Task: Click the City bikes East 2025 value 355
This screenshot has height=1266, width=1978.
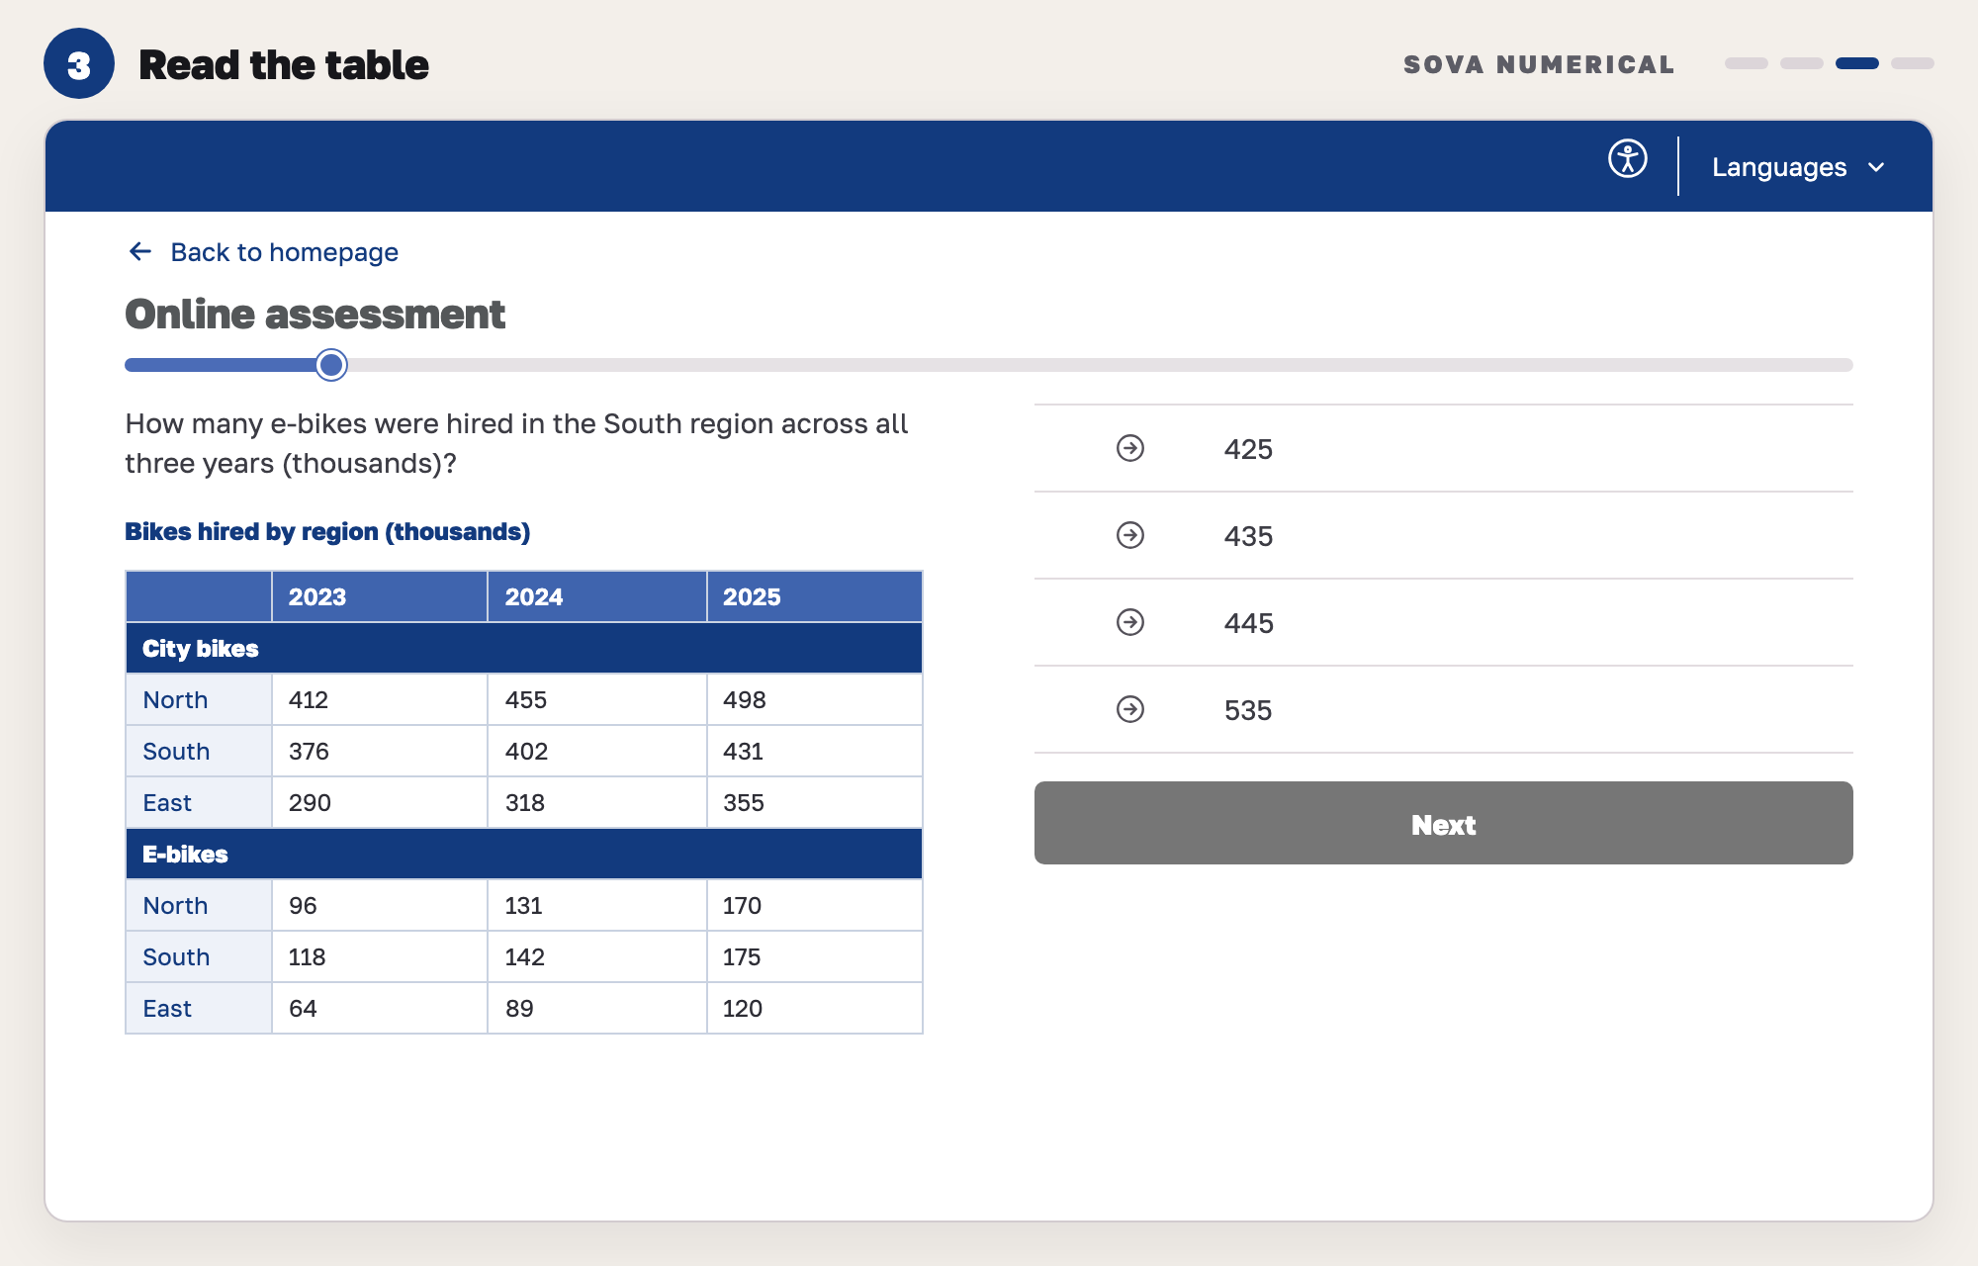Action: 815,802
